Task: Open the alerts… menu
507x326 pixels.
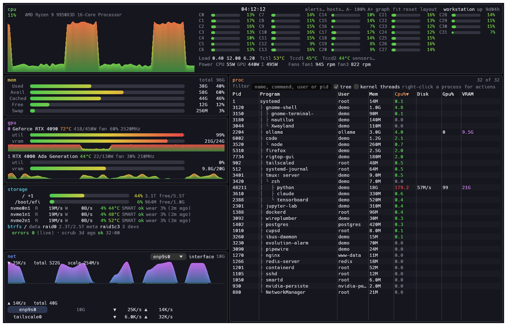Action: click(315, 9)
